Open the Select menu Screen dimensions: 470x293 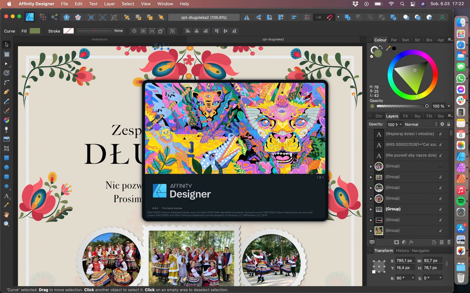pos(128,4)
